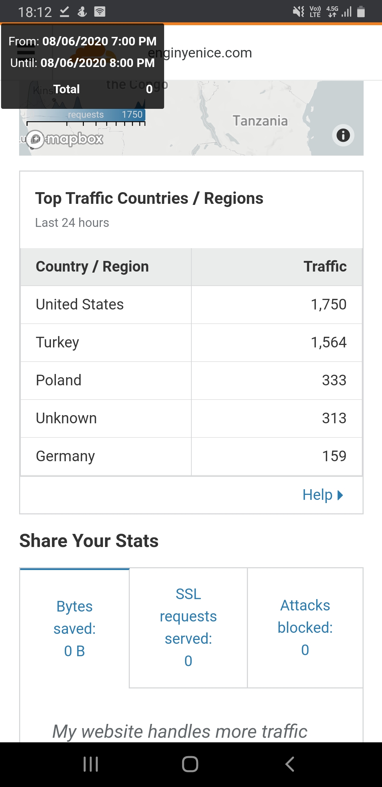The image size is (382, 787).
Task: Tap the Wi-Fi status bar icon
Action: pyautogui.click(x=100, y=12)
